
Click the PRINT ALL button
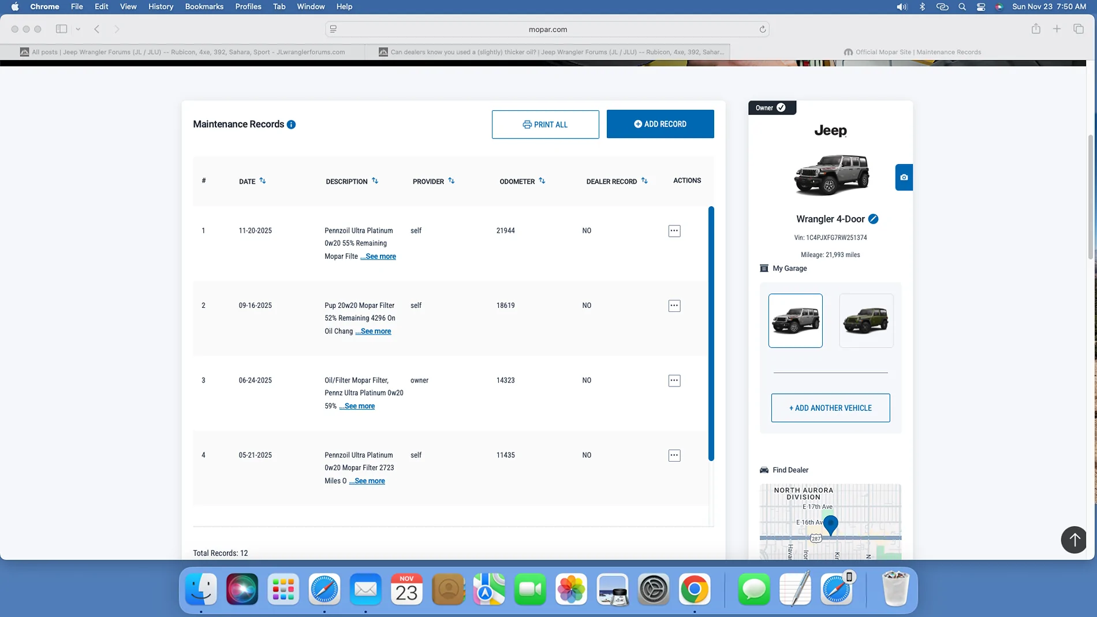(545, 124)
